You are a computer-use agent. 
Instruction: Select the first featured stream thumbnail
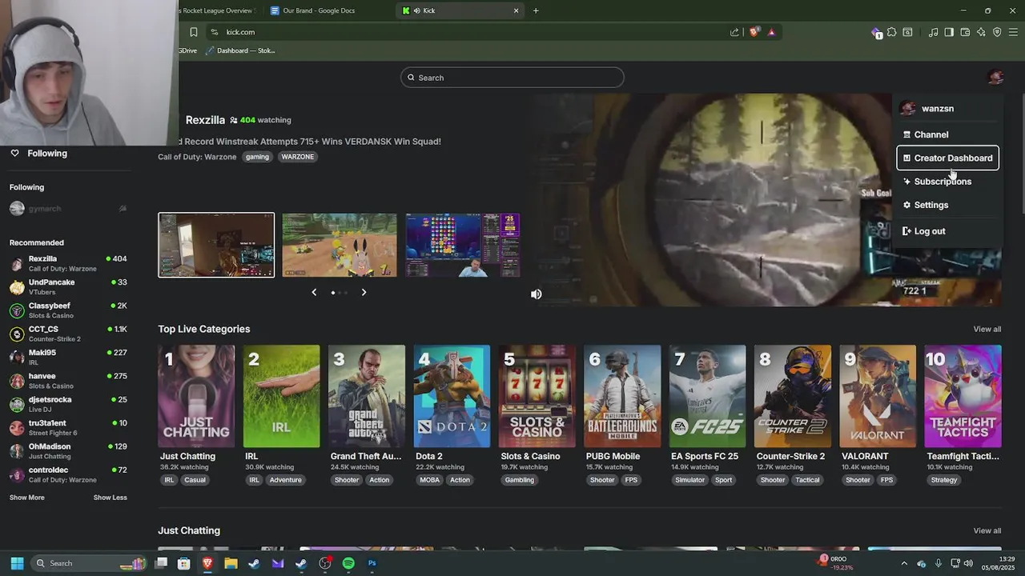coord(216,245)
